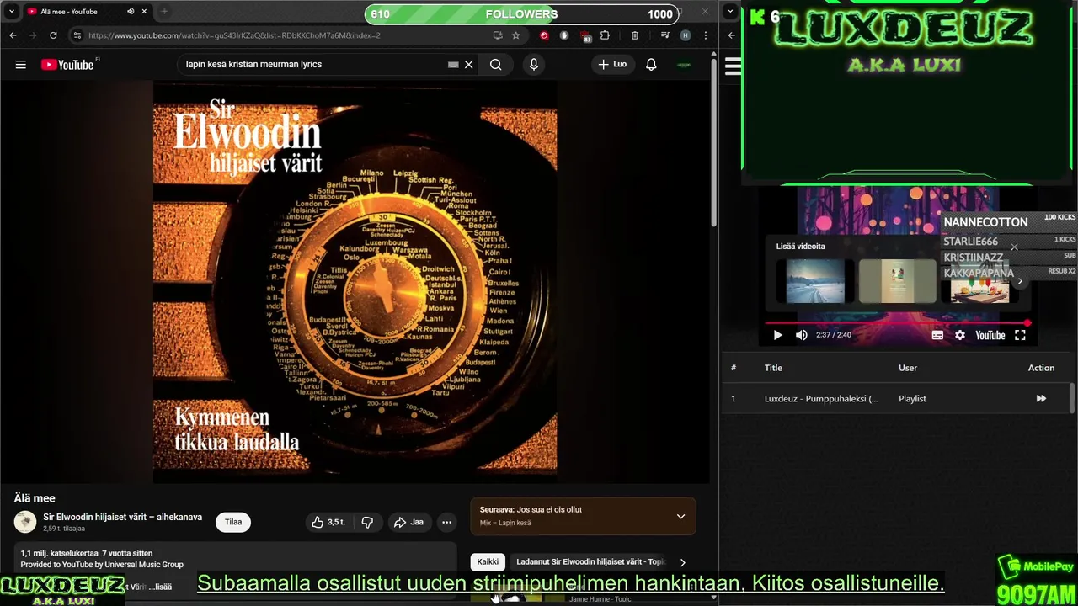1078x606 pixels.
Task: Open the tab search dropdown in left browser
Action: (x=12, y=12)
